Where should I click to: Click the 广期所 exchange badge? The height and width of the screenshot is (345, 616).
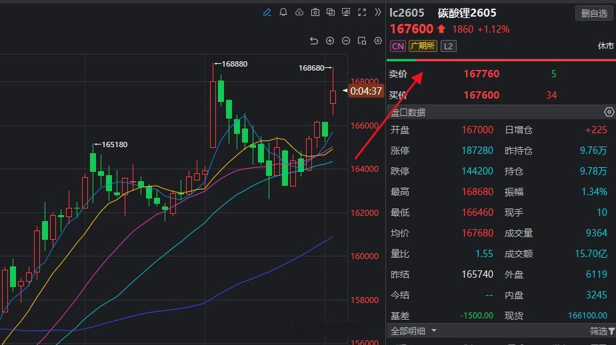423,46
